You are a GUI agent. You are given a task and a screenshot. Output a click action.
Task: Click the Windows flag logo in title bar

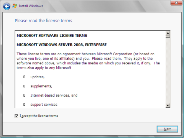coord(15,6)
